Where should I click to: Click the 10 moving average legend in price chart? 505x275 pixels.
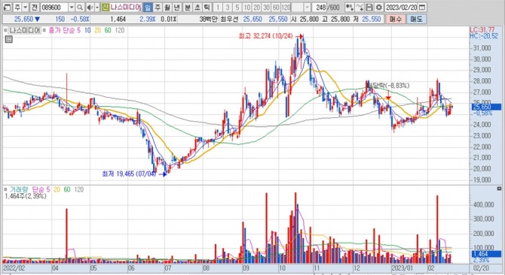point(87,31)
